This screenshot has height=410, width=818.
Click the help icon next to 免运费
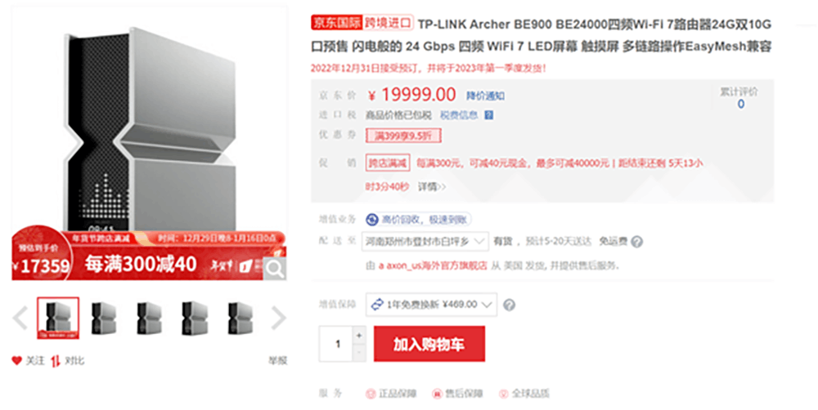[636, 242]
